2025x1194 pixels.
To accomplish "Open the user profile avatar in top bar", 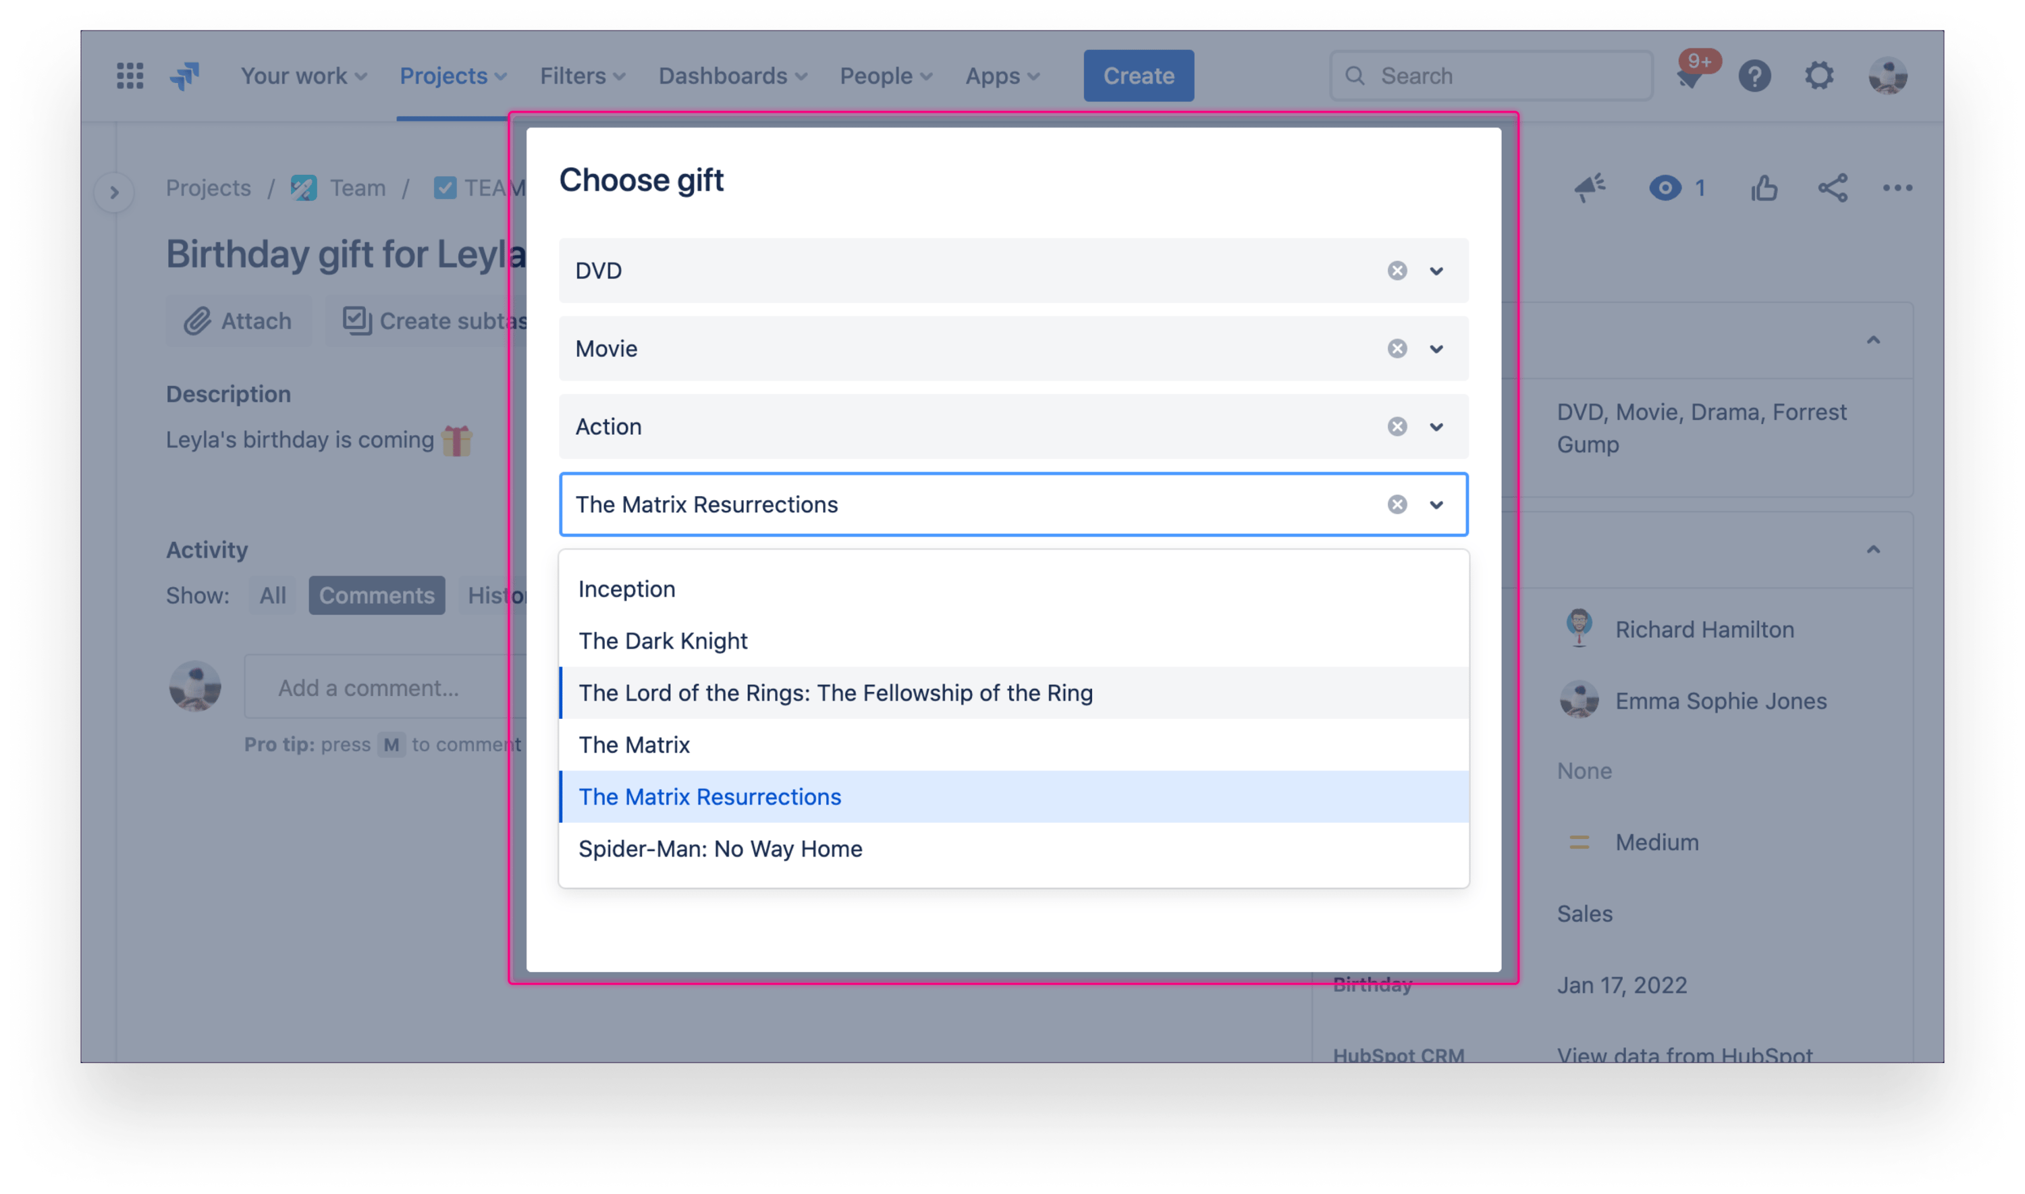I will (1887, 76).
